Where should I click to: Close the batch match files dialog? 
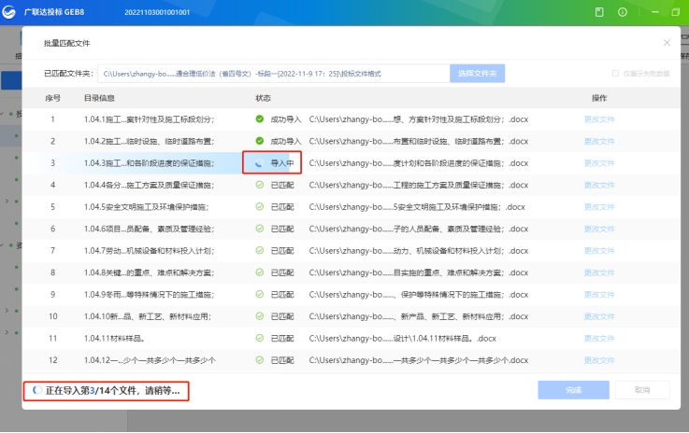667,43
